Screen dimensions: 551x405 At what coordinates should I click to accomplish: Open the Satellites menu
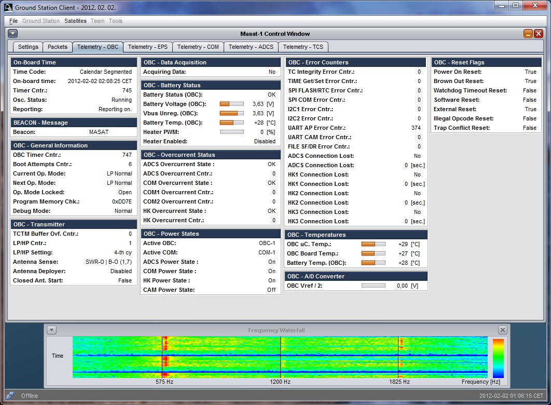(x=75, y=21)
